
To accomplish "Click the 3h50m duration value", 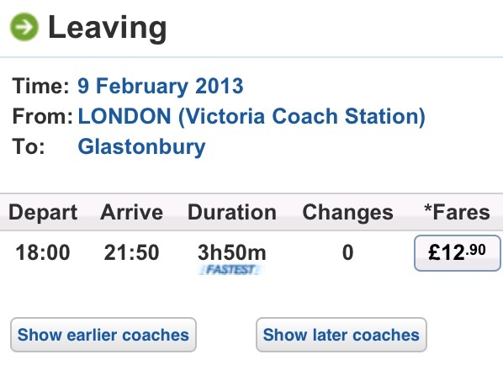I will click(232, 252).
